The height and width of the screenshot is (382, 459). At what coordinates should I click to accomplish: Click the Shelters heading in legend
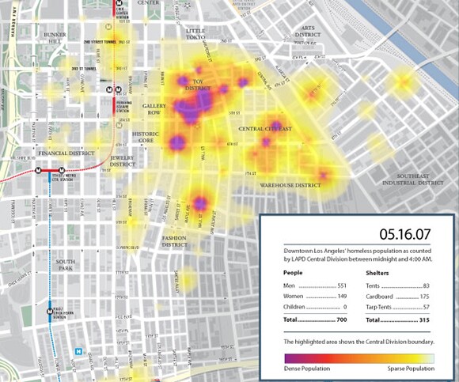[377, 273]
